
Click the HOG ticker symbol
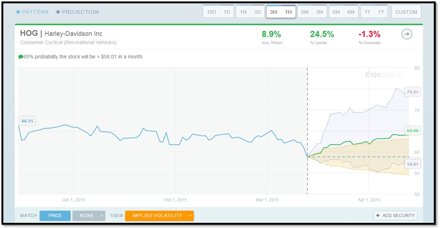click(29, 33)
